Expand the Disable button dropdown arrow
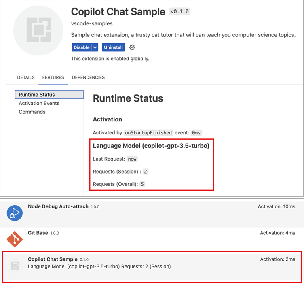The height and width of the screenshot is (293, 304). (x=95, y=47)
